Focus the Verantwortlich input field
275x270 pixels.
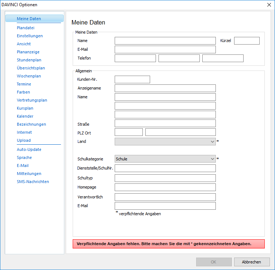point(165,197)
